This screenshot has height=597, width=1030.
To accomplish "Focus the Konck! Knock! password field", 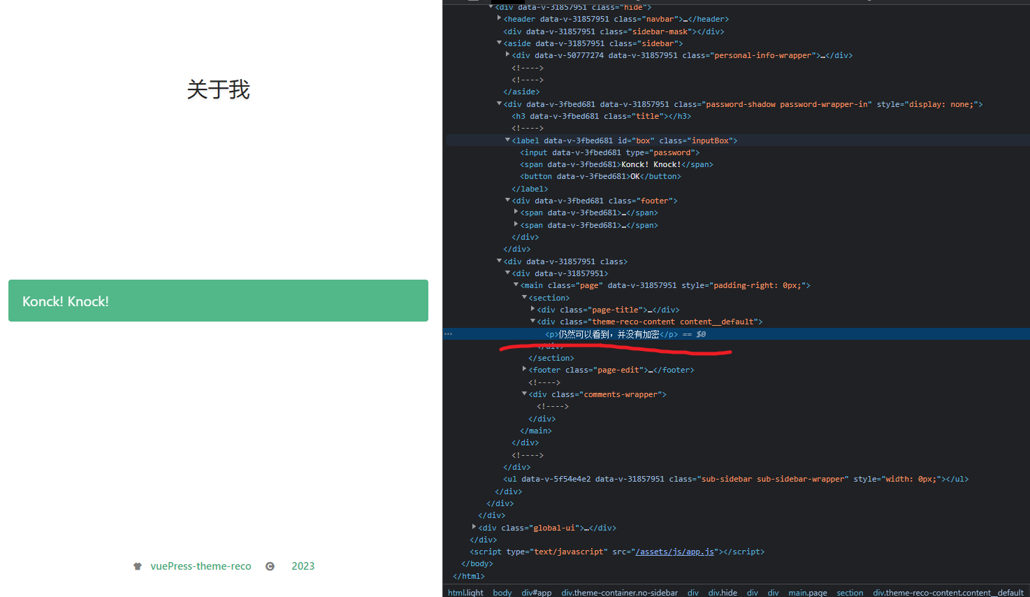I will point(218,301).
